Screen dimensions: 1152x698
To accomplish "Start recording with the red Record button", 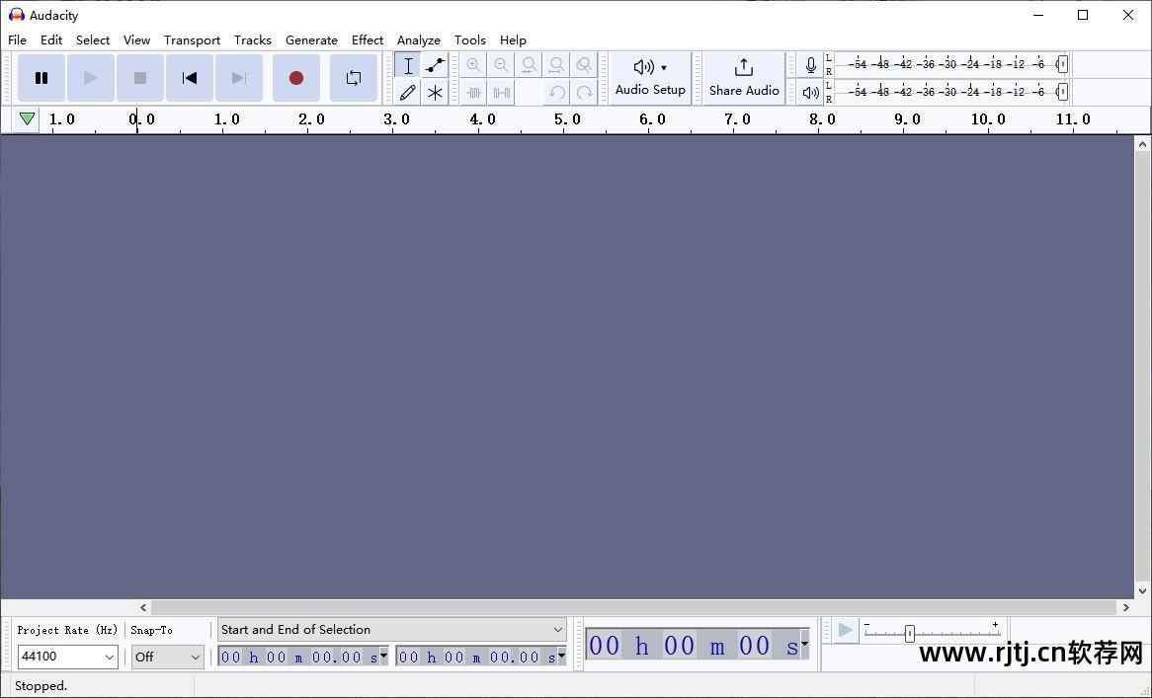I will (296, 78).
